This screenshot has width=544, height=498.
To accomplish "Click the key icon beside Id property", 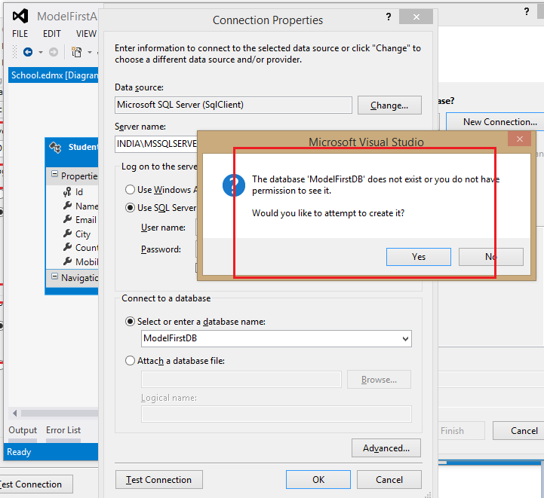I will coord(67,192).
